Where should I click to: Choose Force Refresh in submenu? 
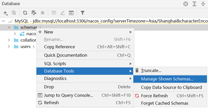pos(170,96)
